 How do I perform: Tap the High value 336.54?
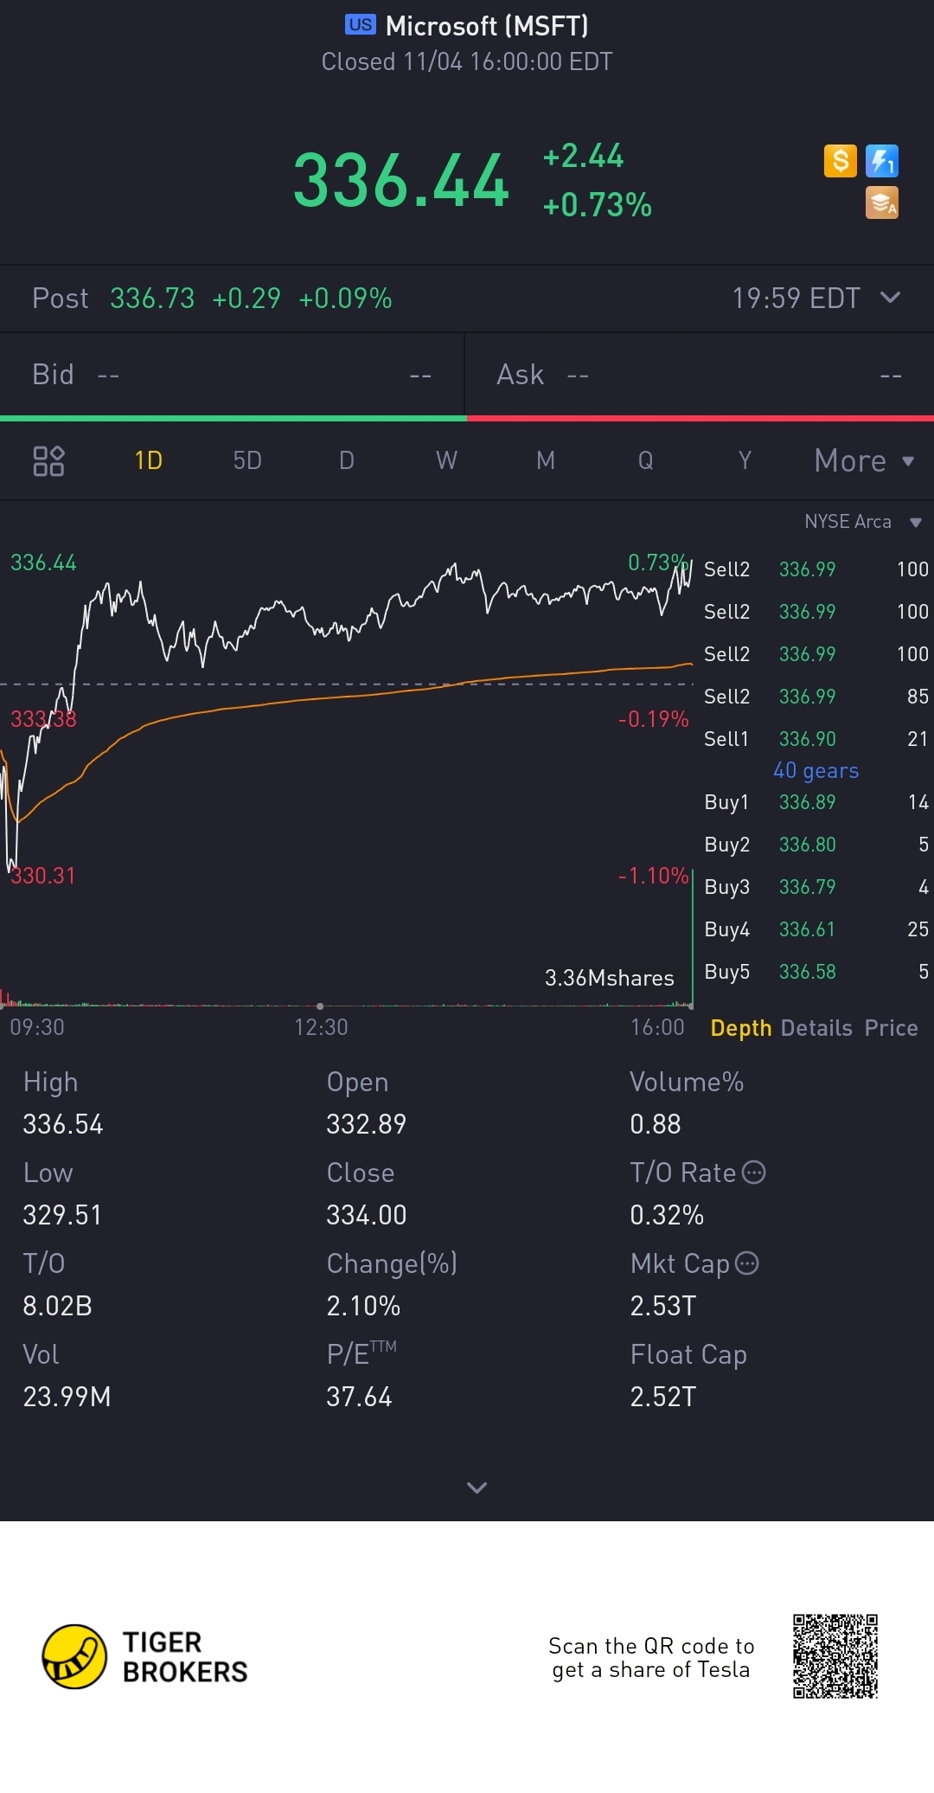click(x=63, y=1124)
